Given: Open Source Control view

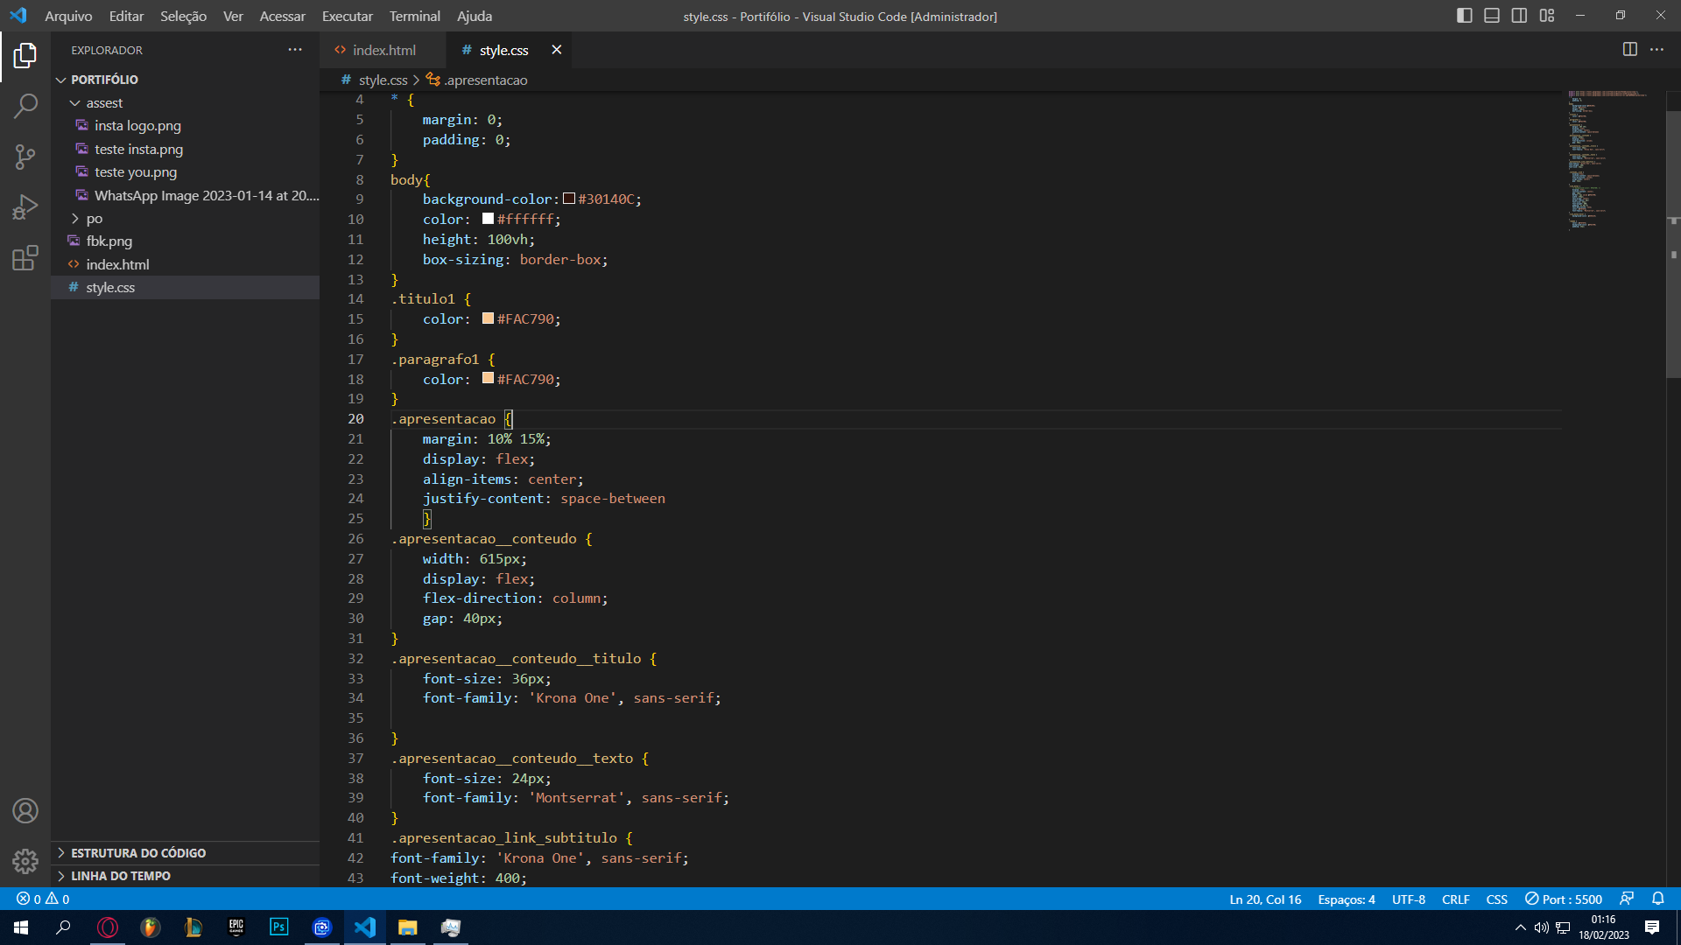Looking at the screenshot, I should [x=25, y=157].
